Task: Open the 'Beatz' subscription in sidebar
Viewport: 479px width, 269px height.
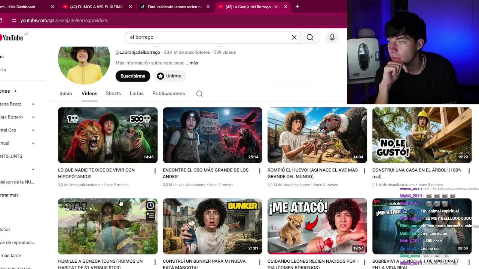Action: (10, 104)
